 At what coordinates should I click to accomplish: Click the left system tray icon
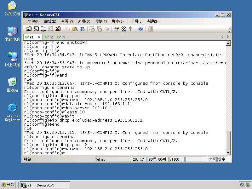(242, 185)
